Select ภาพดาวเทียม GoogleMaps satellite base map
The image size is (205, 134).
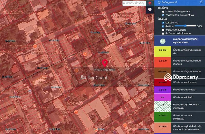[x=163, y=15]
